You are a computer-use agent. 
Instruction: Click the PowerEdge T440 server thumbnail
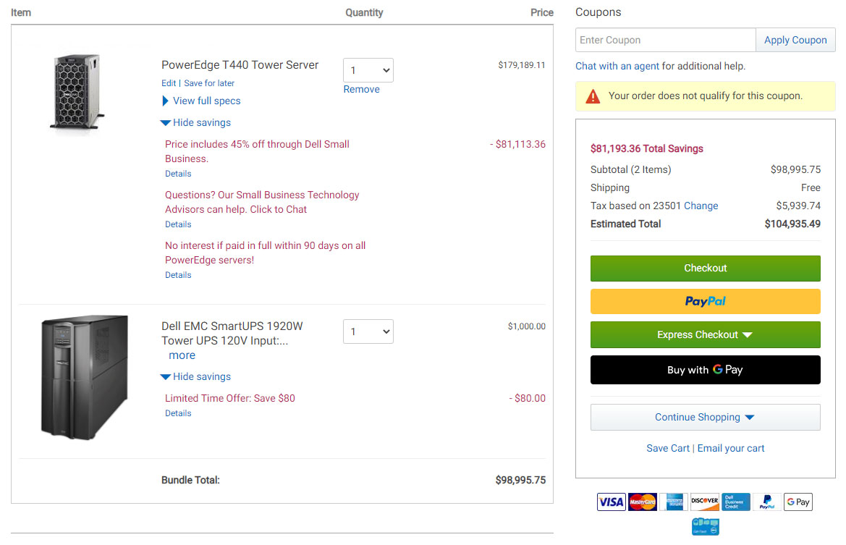point(77,92)
